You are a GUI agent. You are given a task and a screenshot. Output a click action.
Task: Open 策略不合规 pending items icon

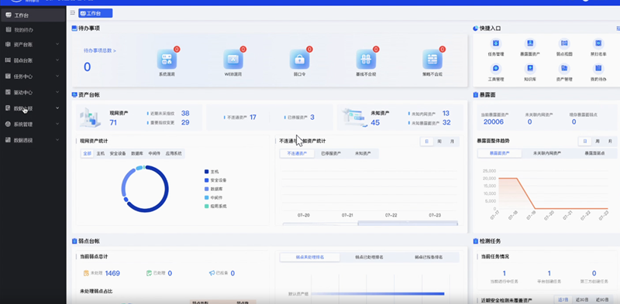pos(432,60)
